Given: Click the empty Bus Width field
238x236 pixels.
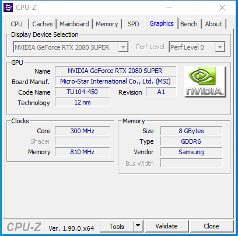Looking at the screenshot, I should [x=191, y=163].
